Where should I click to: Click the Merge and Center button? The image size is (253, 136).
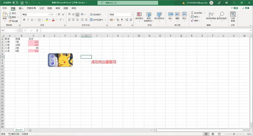(98, 20)
